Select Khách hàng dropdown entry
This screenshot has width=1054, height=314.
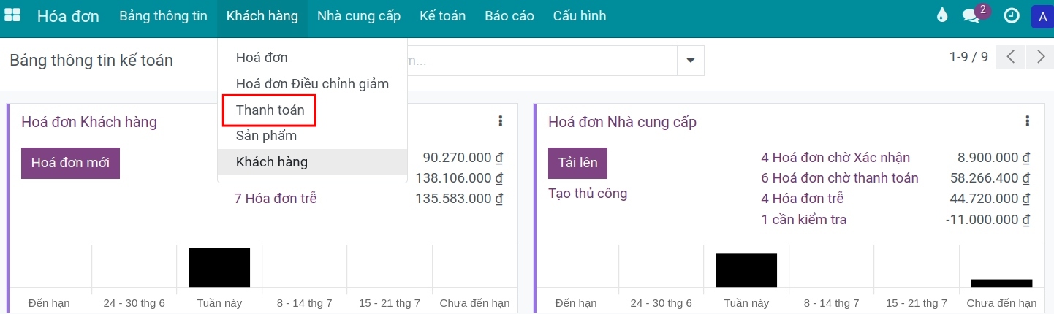[312, 162]
